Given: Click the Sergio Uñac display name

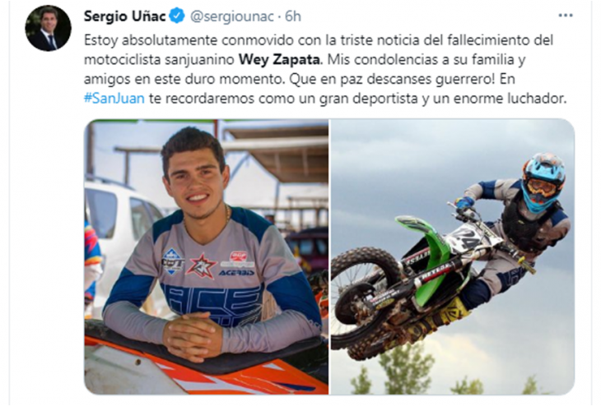Looking at the screenshot, I should 124,16.
